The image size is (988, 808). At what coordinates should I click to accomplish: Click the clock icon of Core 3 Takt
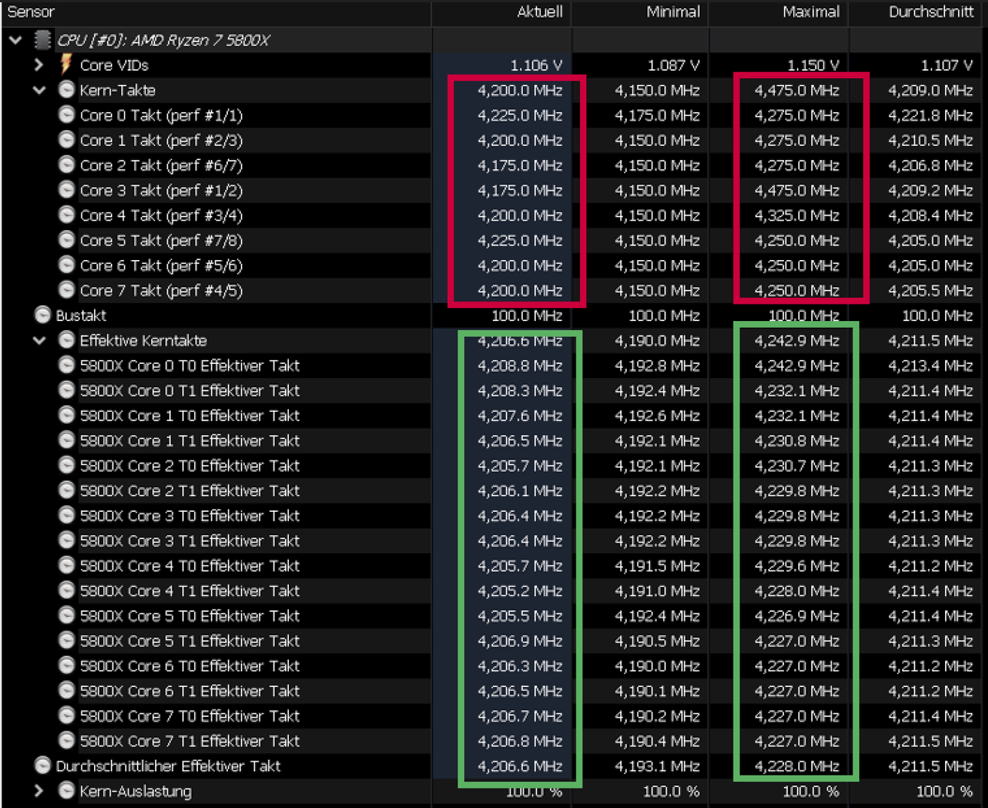coord(66,190)
